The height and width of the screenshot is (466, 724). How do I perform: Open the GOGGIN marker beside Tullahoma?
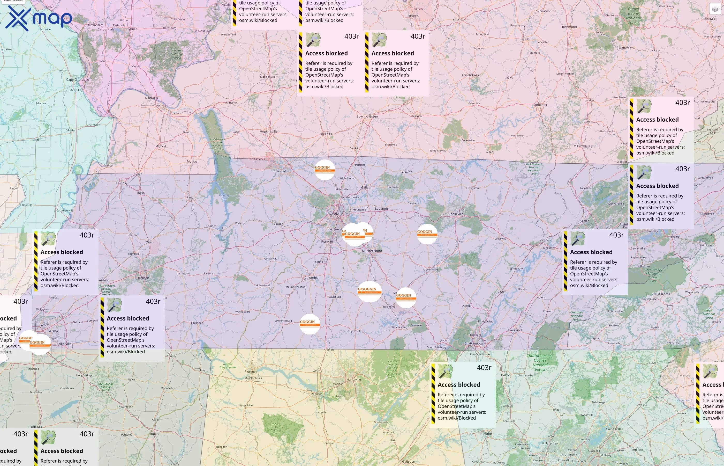tap(406, 297)
